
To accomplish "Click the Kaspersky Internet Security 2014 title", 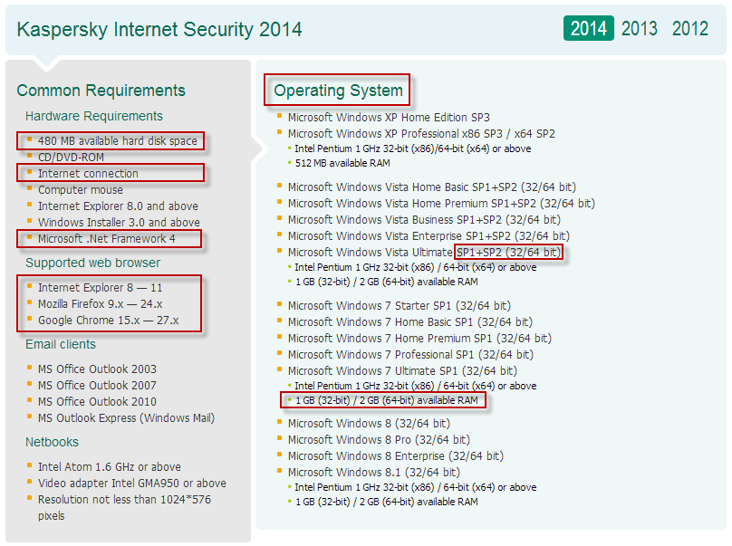I will pyautogui.click(x=159, y=29).
